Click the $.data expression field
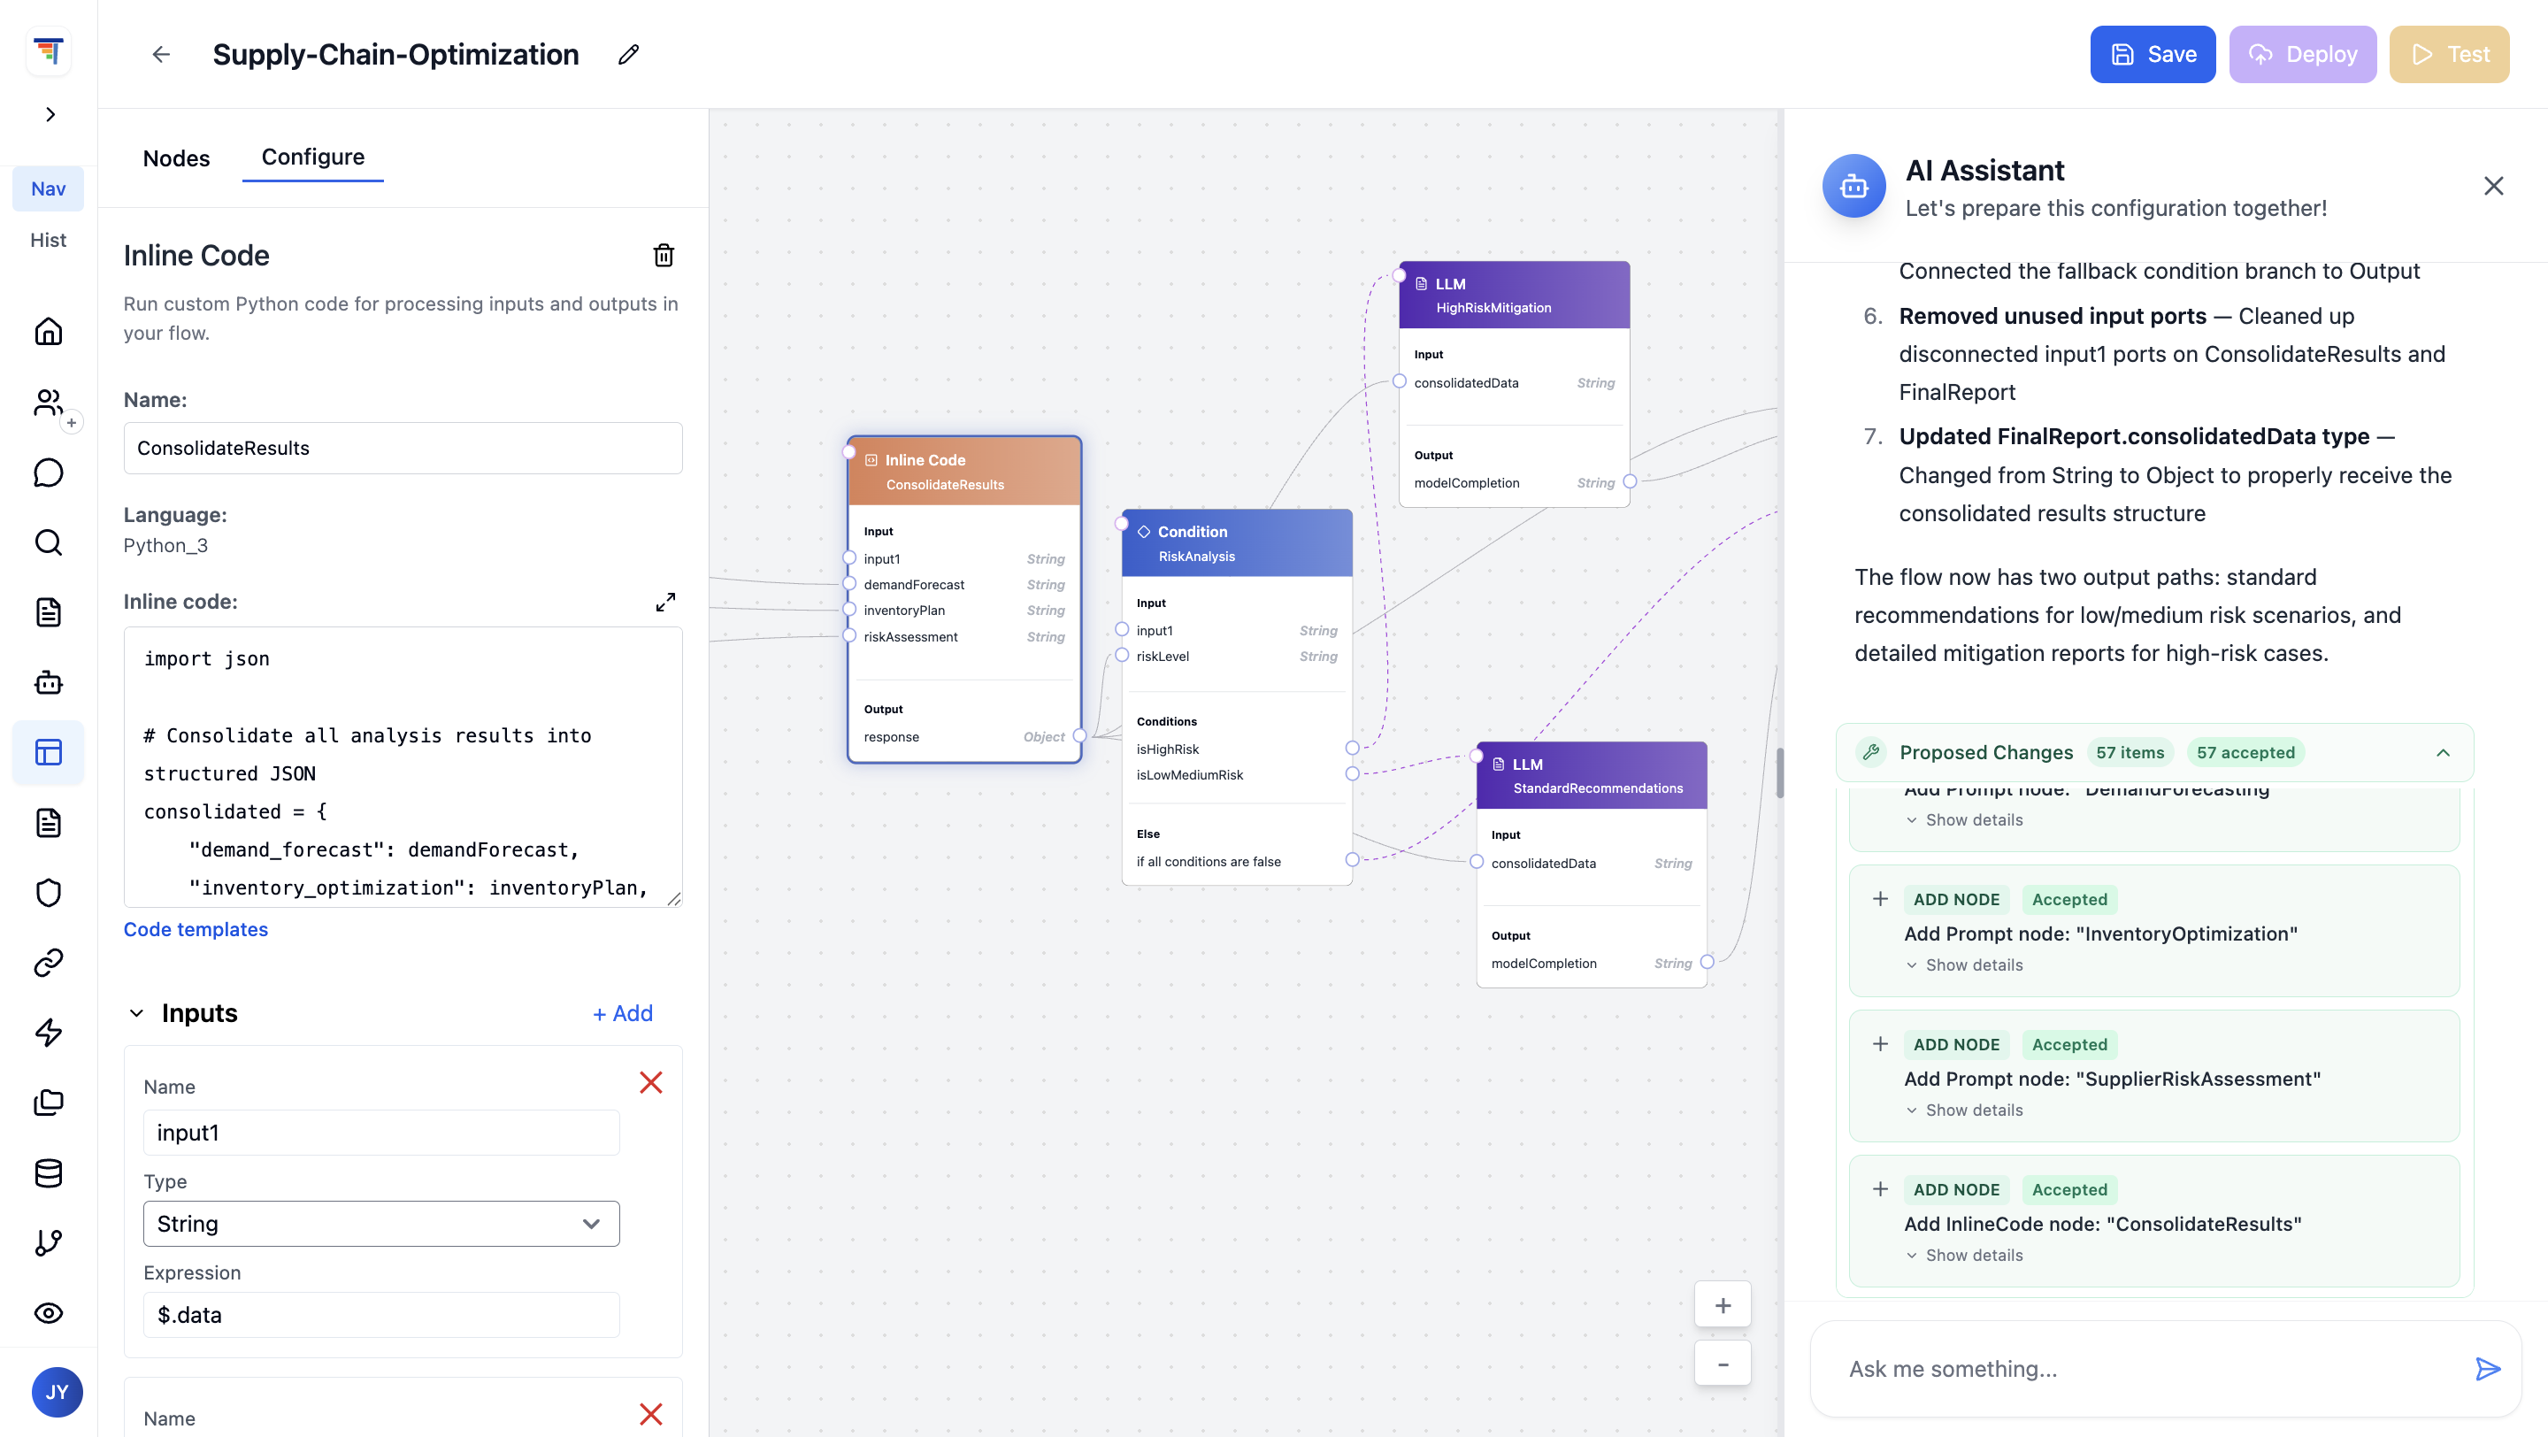This screenshot has width=2548, height=1437. 380,1314
